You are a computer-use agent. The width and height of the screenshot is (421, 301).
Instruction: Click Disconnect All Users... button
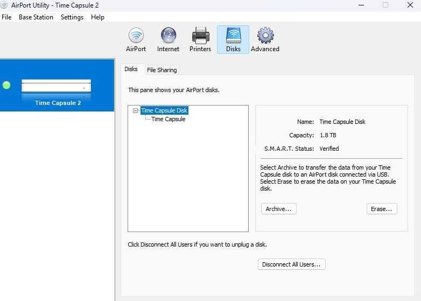pos(292,264)
